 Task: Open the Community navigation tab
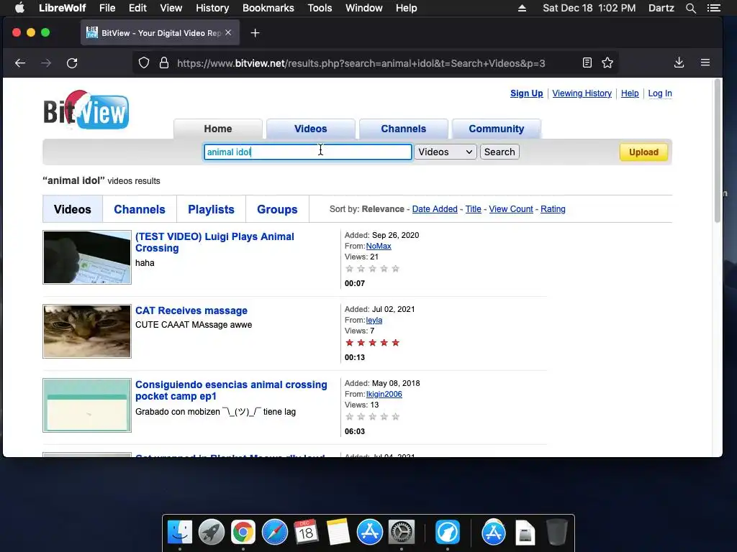[497, 129]
